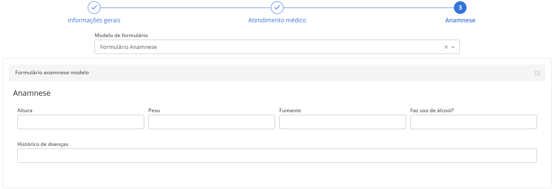Screen dimensions: 556x189
Task: Click the blue Anamnese step label
Action: coord(460,20)
